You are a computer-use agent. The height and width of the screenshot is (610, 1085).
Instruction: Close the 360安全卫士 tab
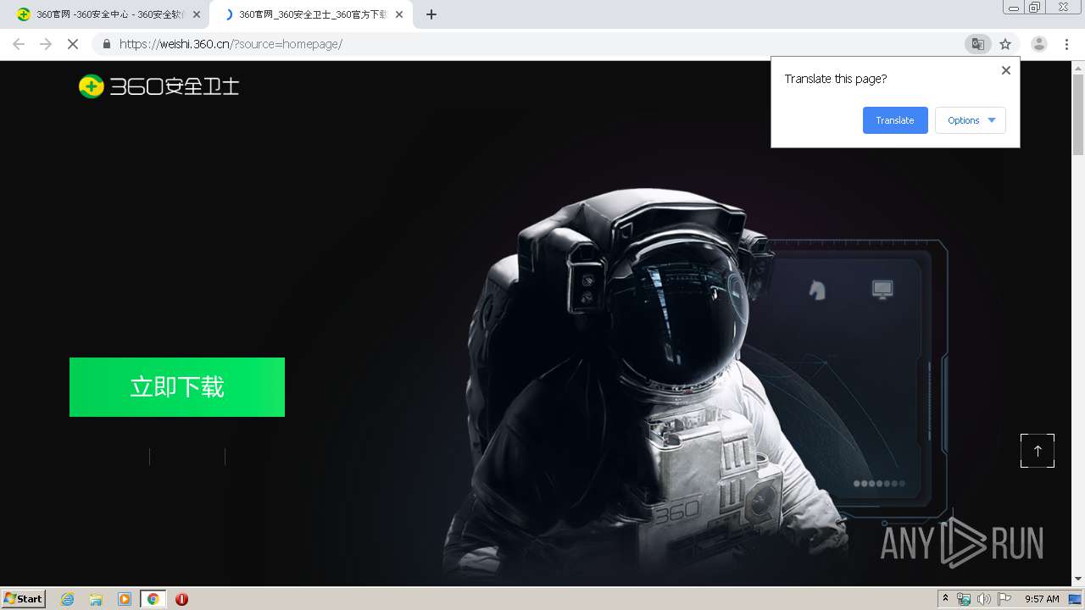(x=399, y=14)
